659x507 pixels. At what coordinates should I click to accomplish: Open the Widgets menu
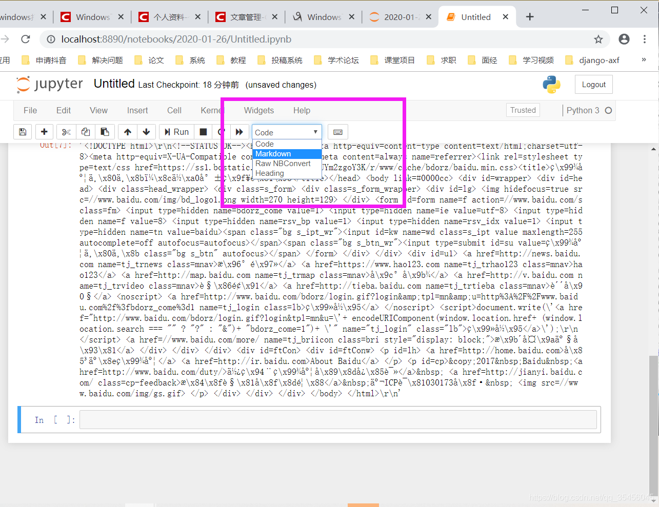pyautogui.click(x=259, y=110)
